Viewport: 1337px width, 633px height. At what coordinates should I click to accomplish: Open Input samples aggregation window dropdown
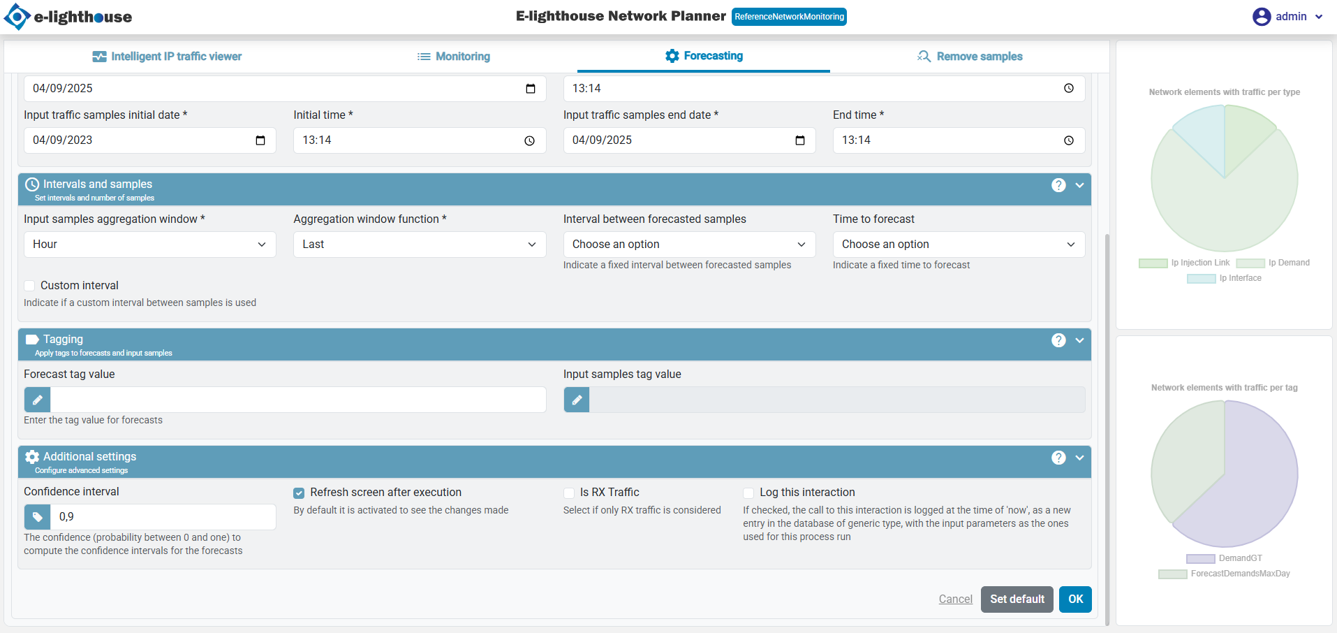tap(149, 245)
